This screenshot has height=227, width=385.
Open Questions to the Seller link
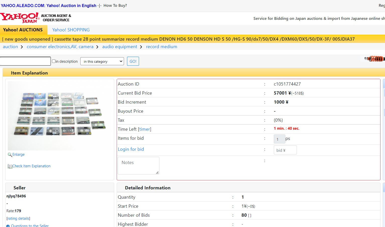coord(30,226)
